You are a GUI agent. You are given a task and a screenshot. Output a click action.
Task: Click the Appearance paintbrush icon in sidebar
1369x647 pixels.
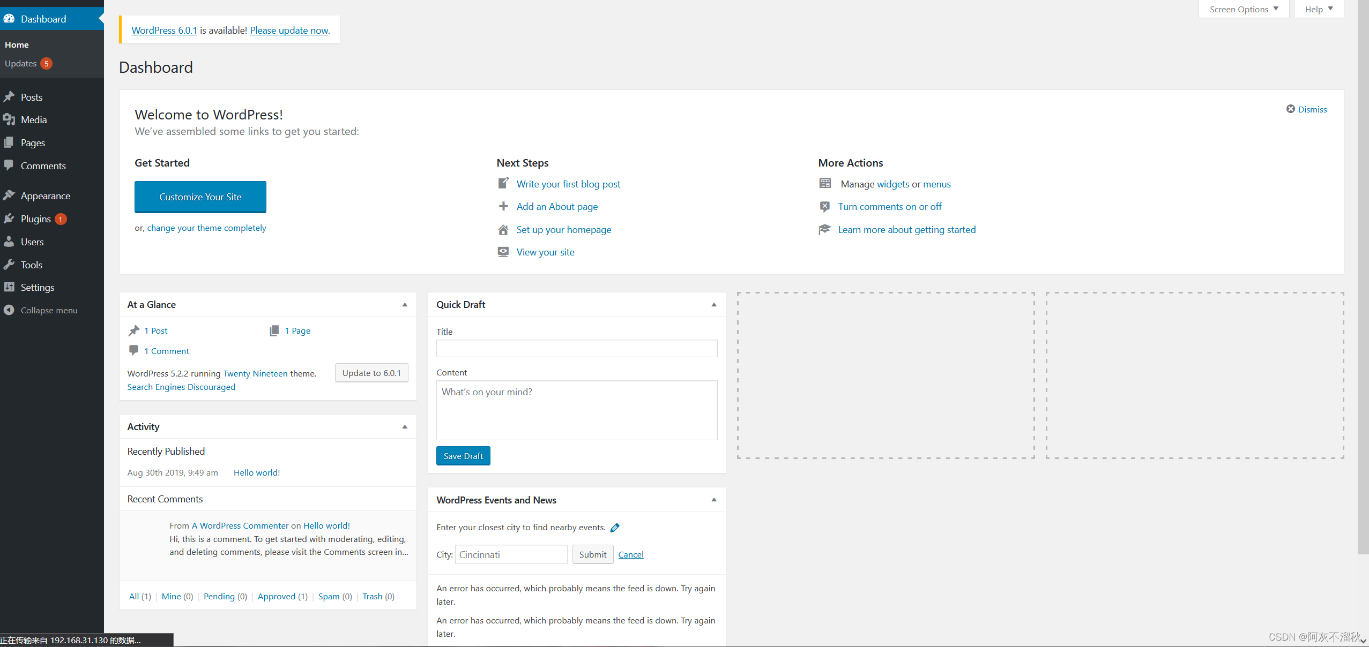[9, 195]
